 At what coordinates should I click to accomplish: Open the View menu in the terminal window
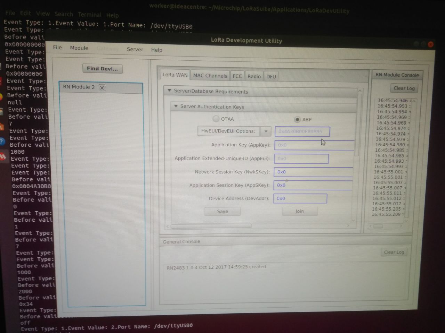(43, 14)
